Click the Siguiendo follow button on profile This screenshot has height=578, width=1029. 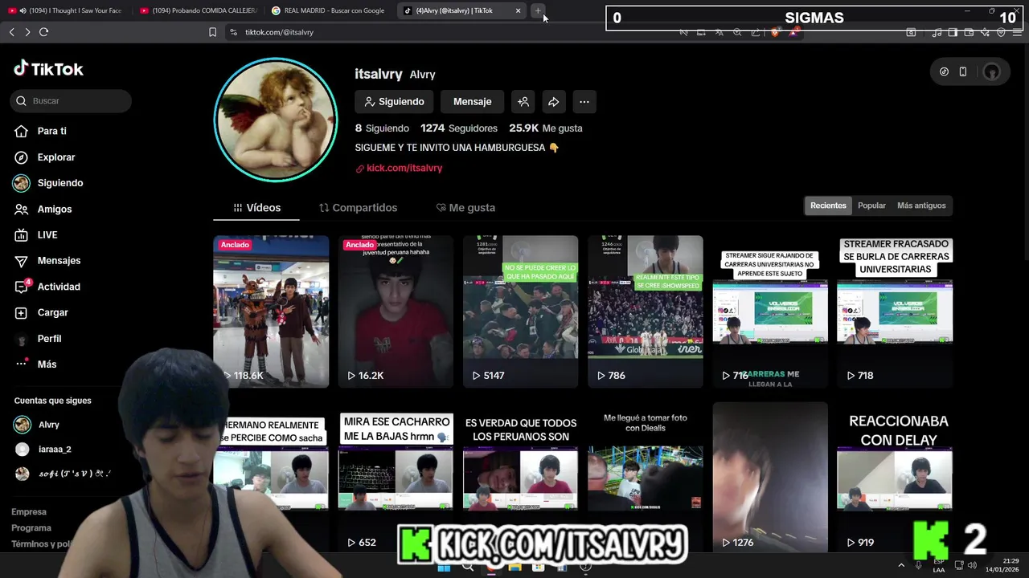point(394,102)
